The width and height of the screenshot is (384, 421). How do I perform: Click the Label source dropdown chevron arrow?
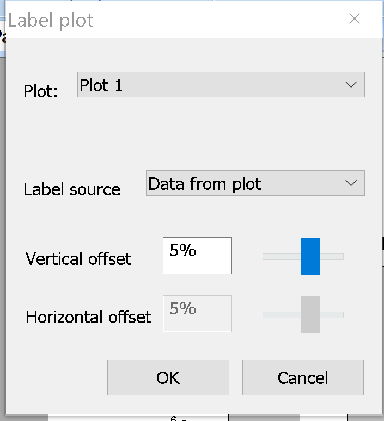point(351,184)
